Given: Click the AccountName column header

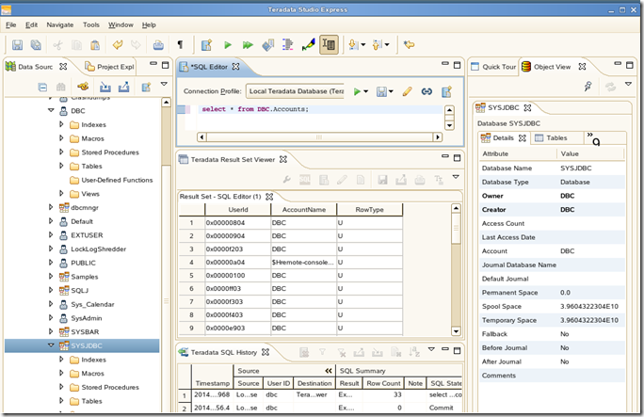Looking at the screenshot, I should [303, 210].
